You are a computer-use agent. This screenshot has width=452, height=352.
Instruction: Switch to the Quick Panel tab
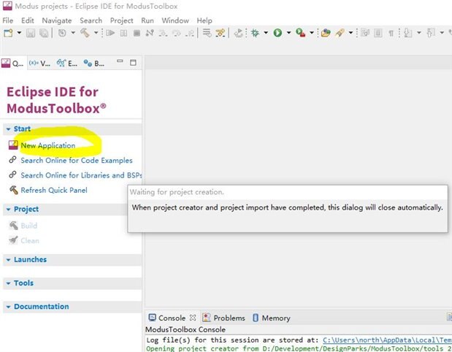point(12,63)
